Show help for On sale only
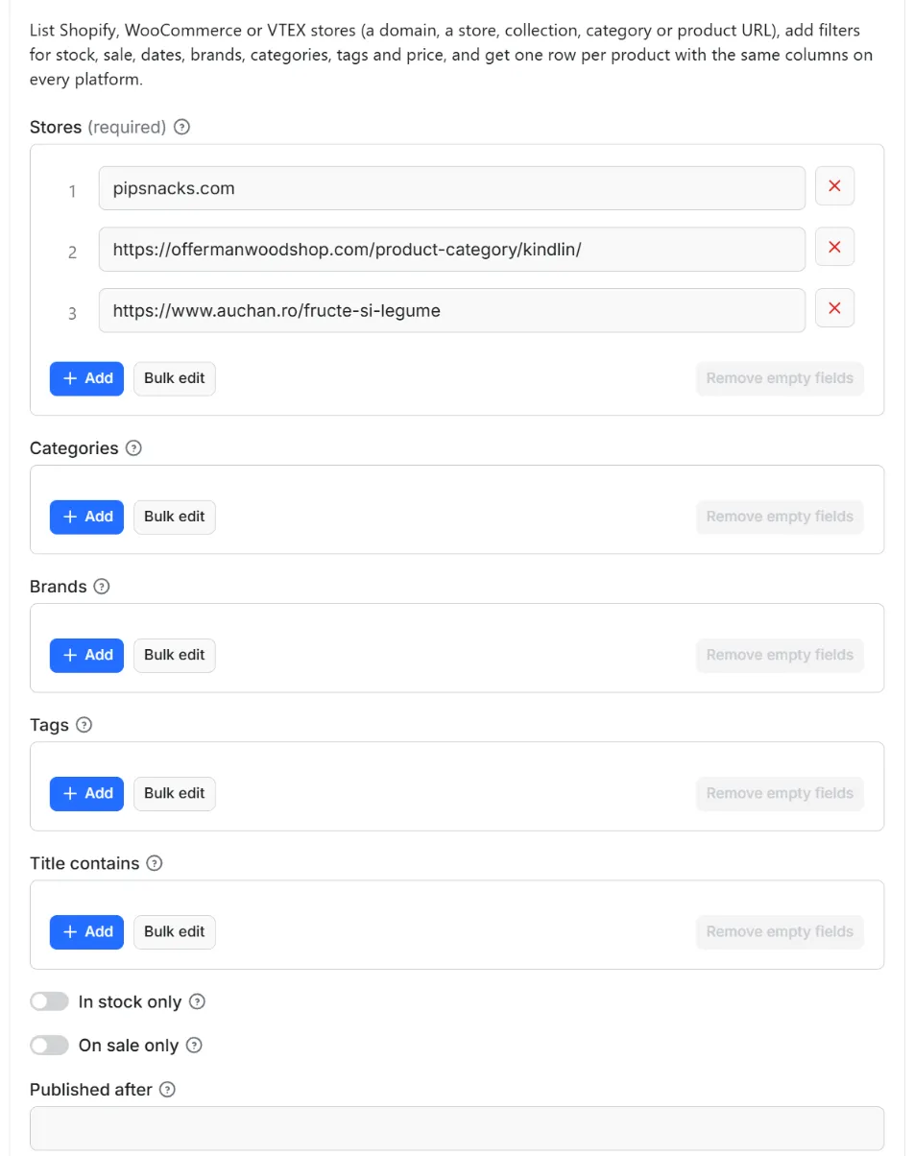This screenshot has height=1156, width=914. coord(194,1045)
